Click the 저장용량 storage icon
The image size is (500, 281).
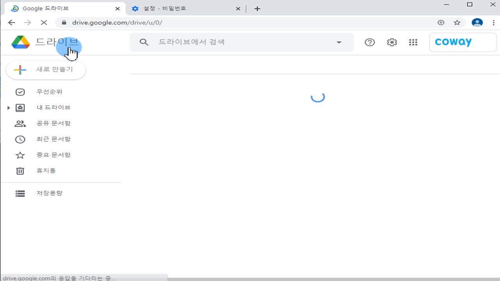20,194
